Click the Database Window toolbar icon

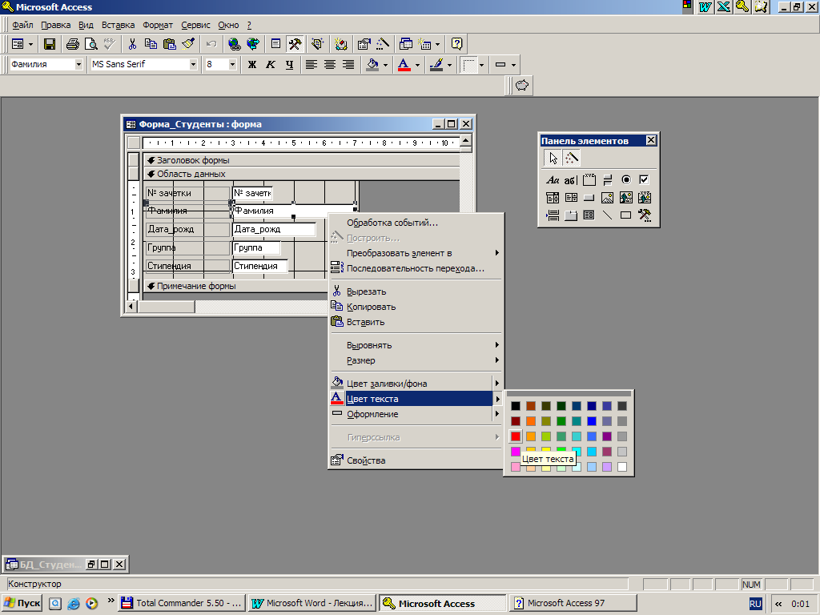406,44
